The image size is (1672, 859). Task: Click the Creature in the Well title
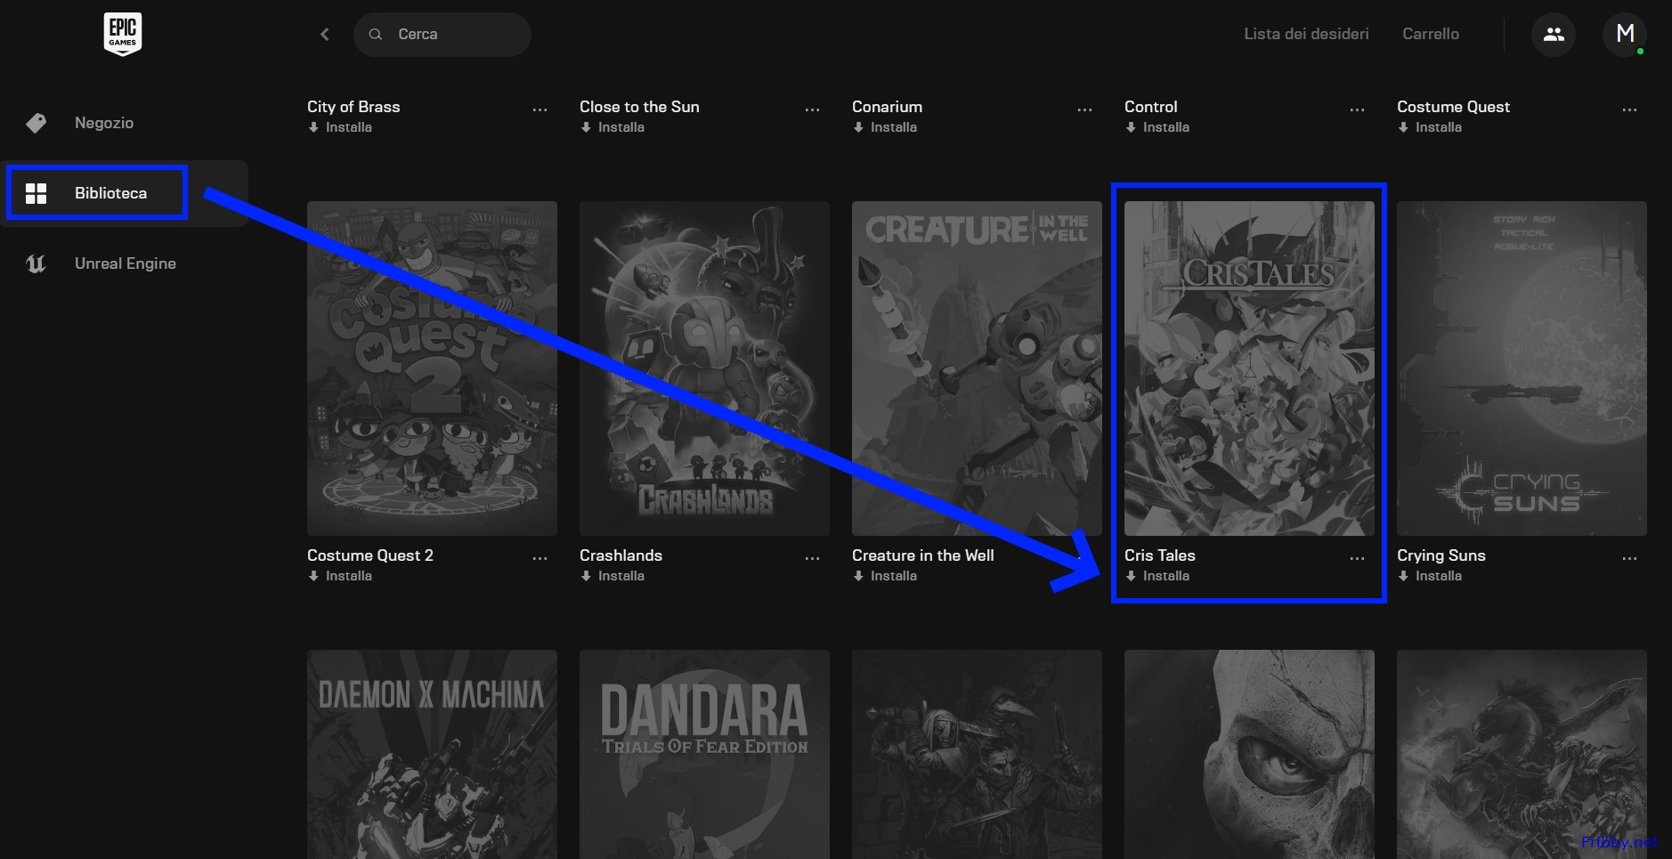pos(922,555)
